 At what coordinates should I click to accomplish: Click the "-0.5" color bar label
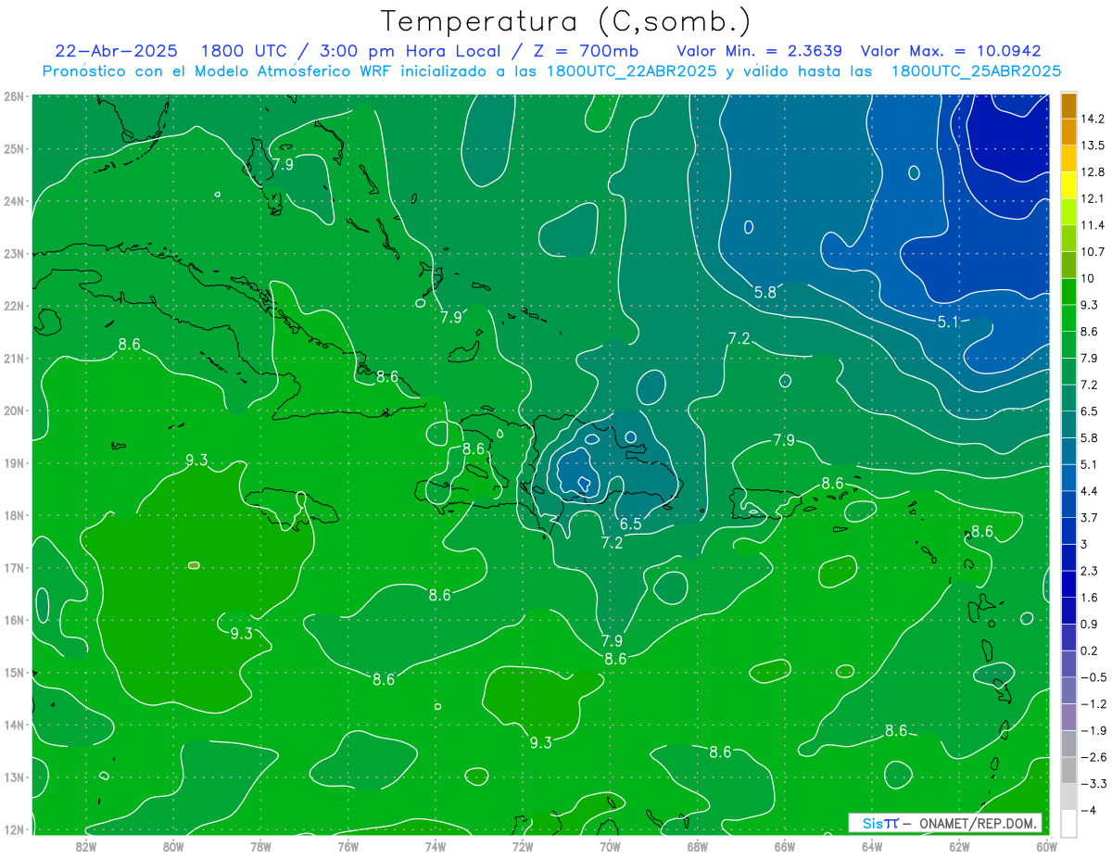pos(1092,676)
